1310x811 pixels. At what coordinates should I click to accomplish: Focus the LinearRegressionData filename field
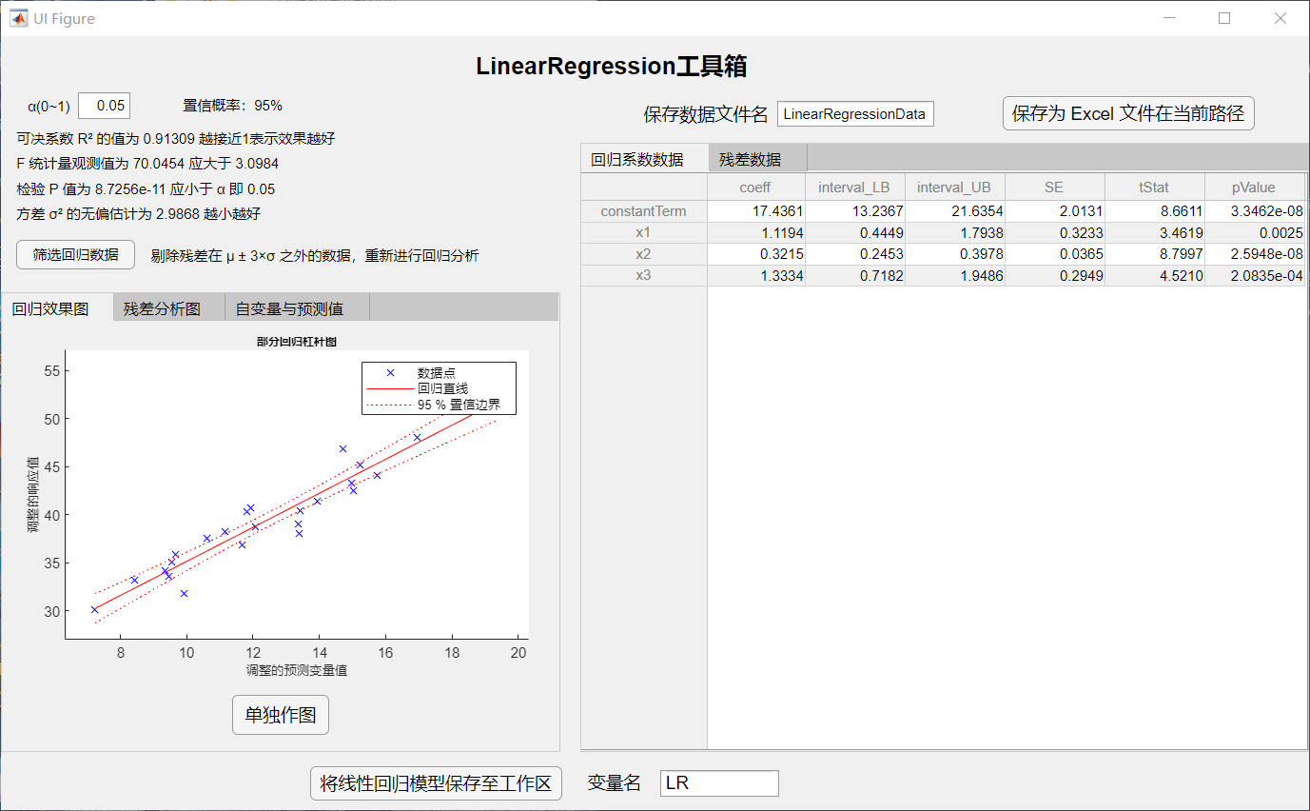[x=854, y=114]
